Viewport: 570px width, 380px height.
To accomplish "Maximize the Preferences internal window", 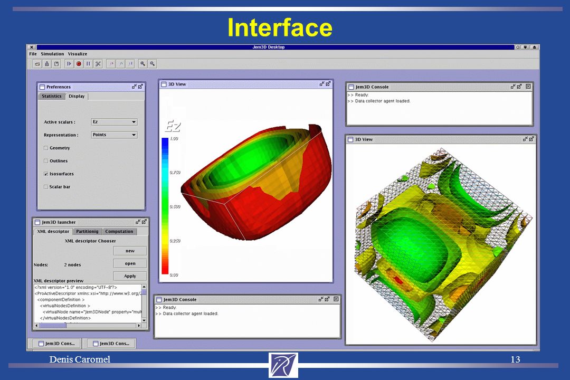I will 140,87.
